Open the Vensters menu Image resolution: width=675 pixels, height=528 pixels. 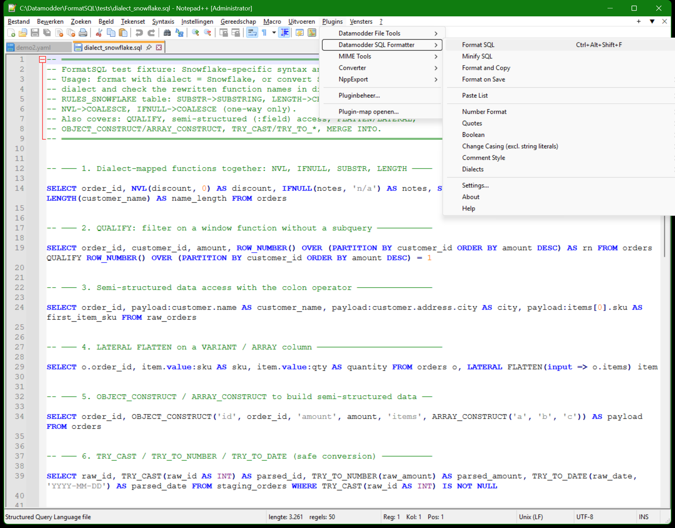point(361,22)
